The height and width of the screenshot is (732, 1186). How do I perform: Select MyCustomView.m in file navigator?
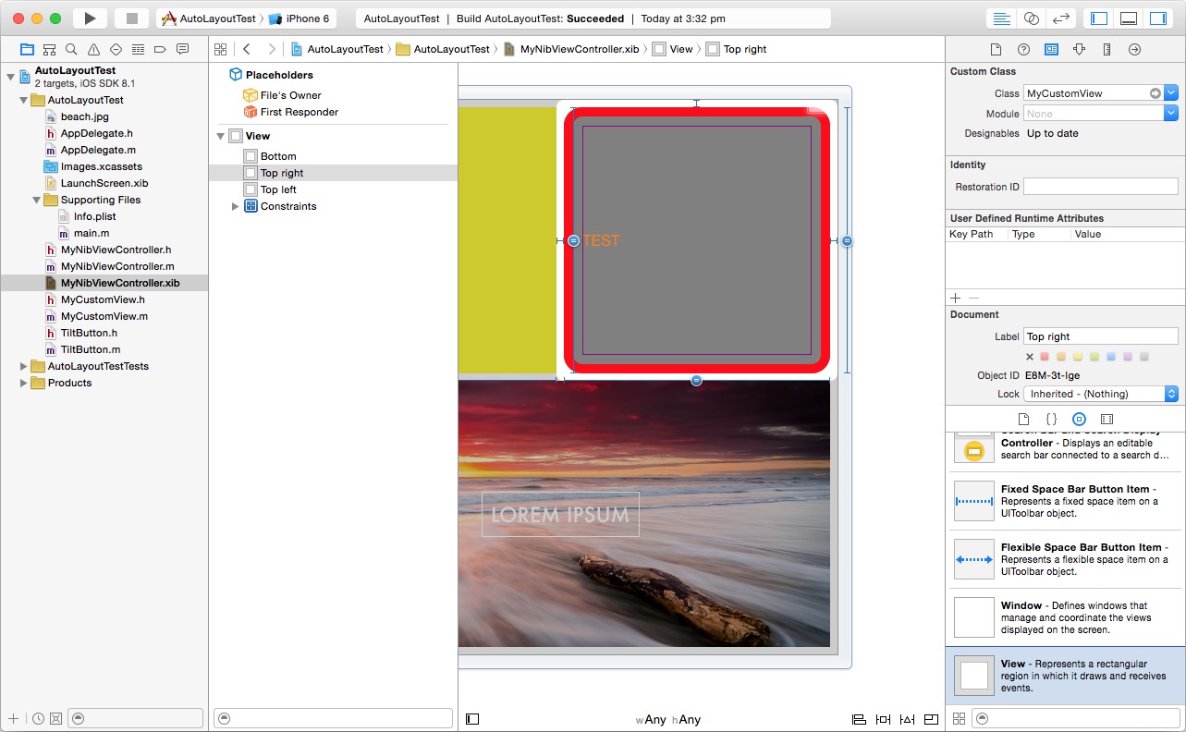point(104,316)
